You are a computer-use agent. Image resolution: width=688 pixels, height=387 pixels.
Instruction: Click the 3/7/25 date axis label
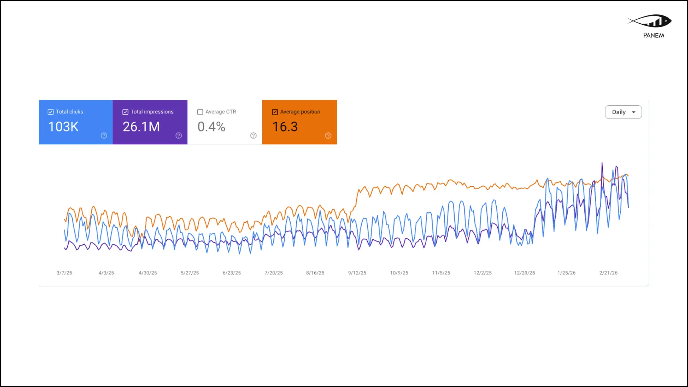click(64, 273)
